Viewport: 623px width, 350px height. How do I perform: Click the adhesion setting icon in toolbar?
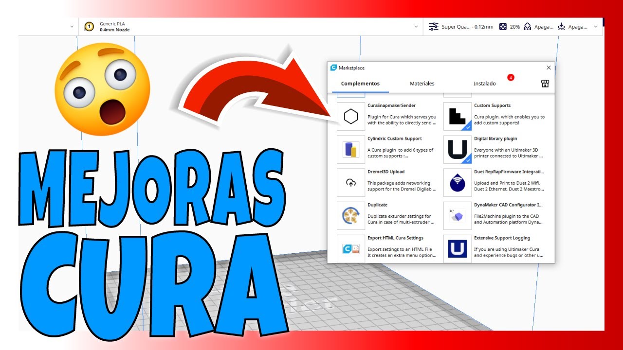[562, 27]
